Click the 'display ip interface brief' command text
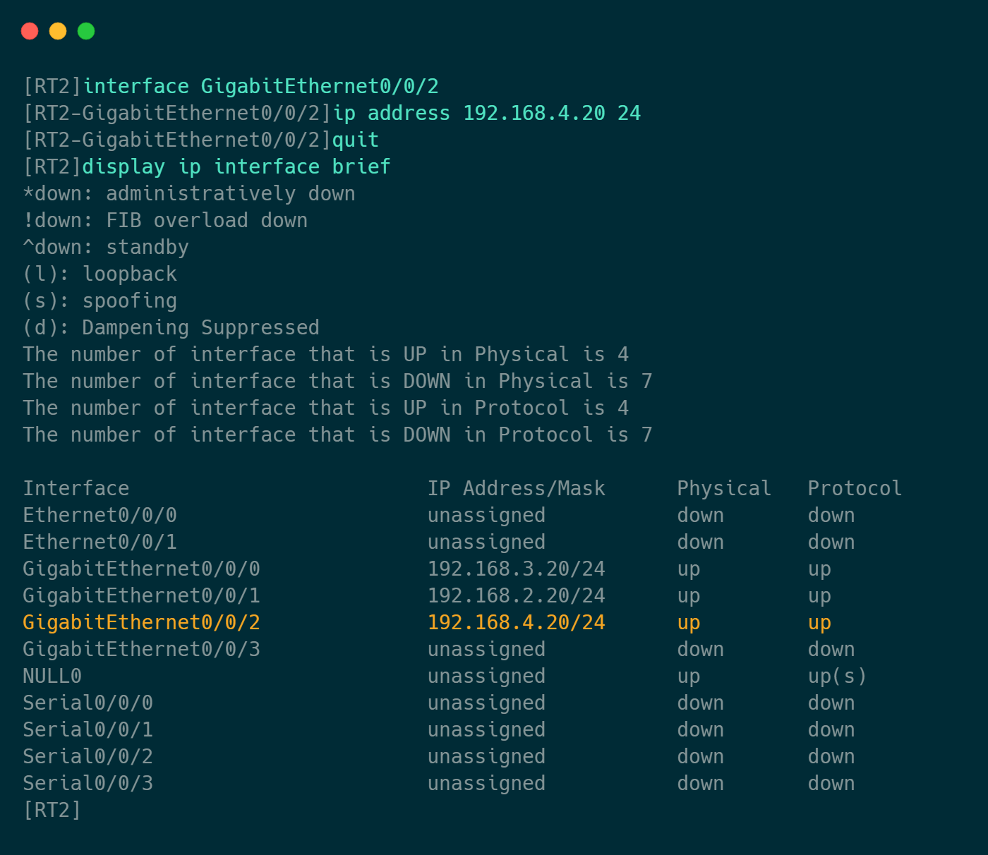The image size is (988, 855). pyautogui.click(x=236, y=166)
